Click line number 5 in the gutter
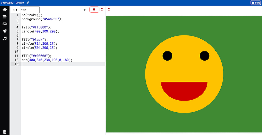 (x=17, y=31)
